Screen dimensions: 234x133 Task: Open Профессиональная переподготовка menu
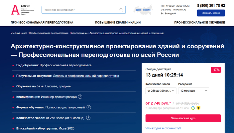tap(42, 22)
